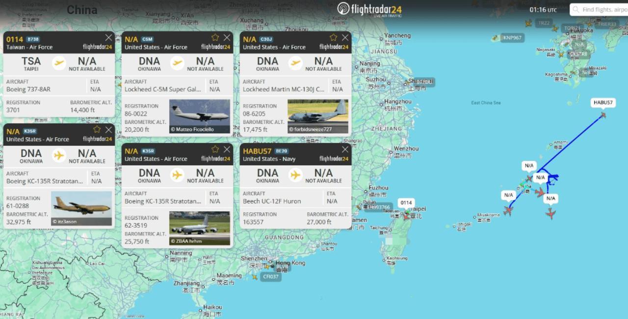
Task: Click the C30J aircraft type badge
Action: click(266, 39)
